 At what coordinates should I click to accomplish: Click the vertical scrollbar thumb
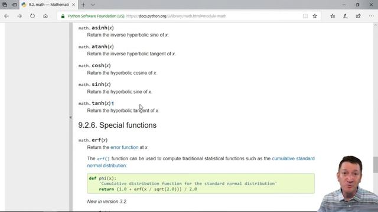(x=376, y=164)
